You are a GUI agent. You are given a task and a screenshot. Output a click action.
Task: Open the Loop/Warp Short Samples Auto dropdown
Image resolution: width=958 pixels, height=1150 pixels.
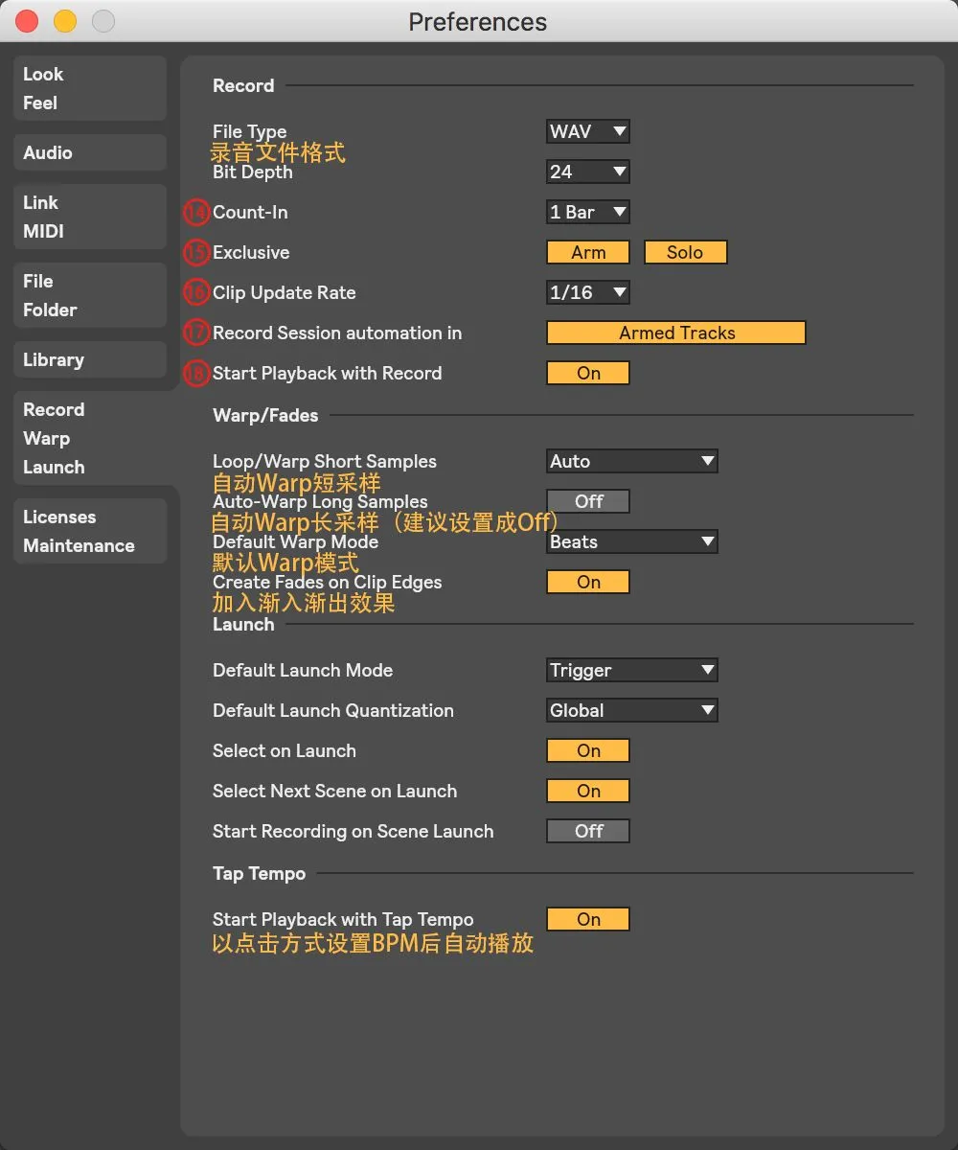tap(632, 461)
